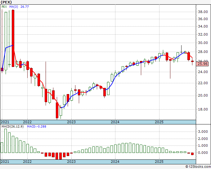Click the tall red candlestick reaching 38
The image size is (211, 169).
[x=13, y=38]
